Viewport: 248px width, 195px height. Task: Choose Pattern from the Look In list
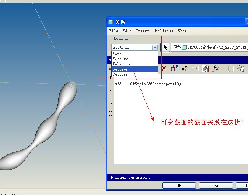(135, 74)
